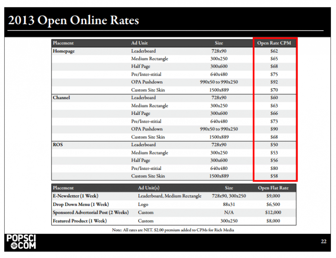Click the "Channel" placement label
Image resolution: width=336 pixels, height=258 pixels.
coord(61,98)
